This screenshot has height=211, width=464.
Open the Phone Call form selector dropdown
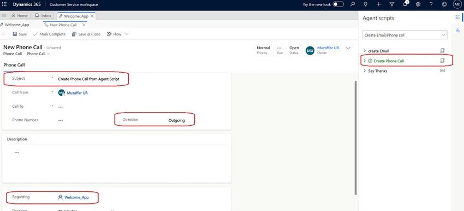pyautogui.click(x=38, y=54)
